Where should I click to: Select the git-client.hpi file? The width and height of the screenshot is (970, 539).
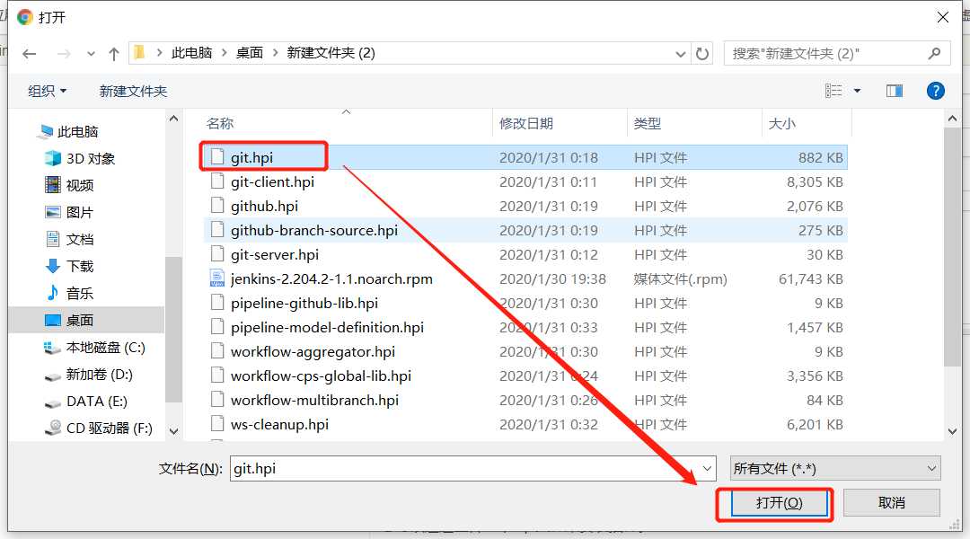click(272, 182)
